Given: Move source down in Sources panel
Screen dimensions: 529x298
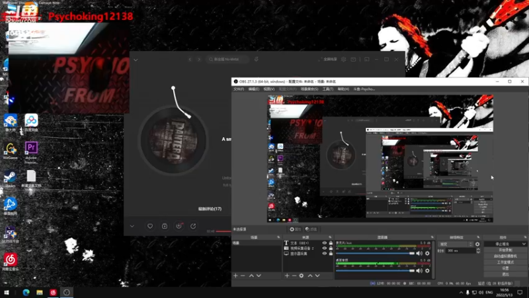Looking at the screenshot, I should [317, 275].
